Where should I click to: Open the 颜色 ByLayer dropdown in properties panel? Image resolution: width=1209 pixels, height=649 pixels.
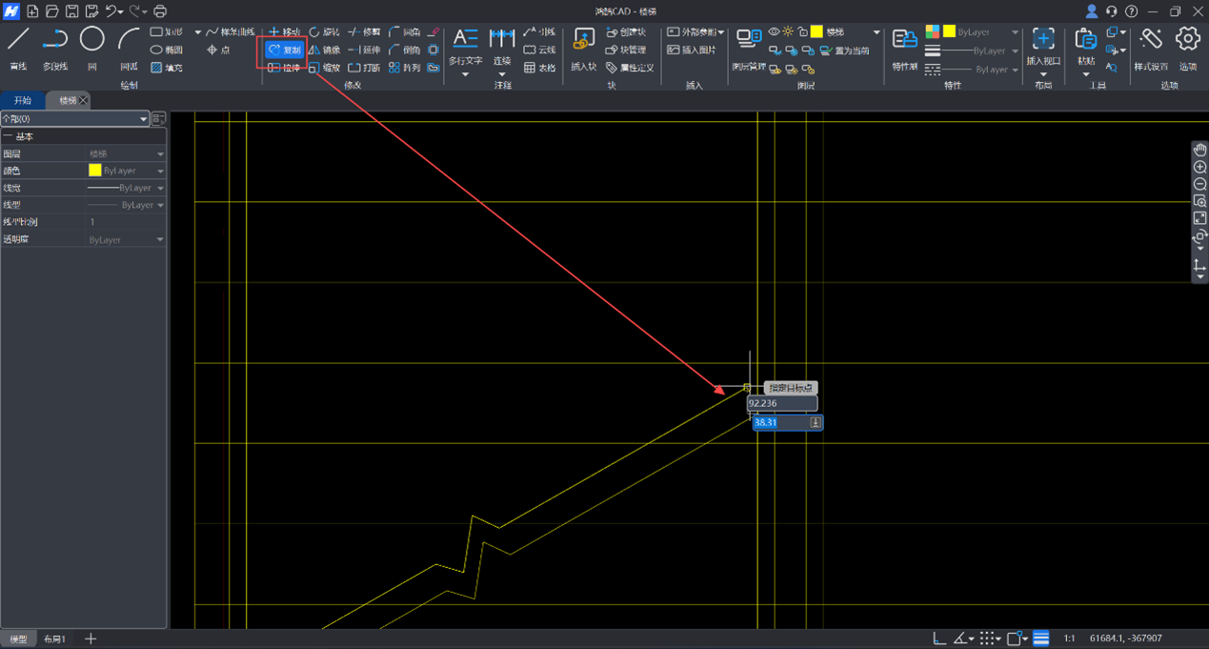(x=160, y=172)
